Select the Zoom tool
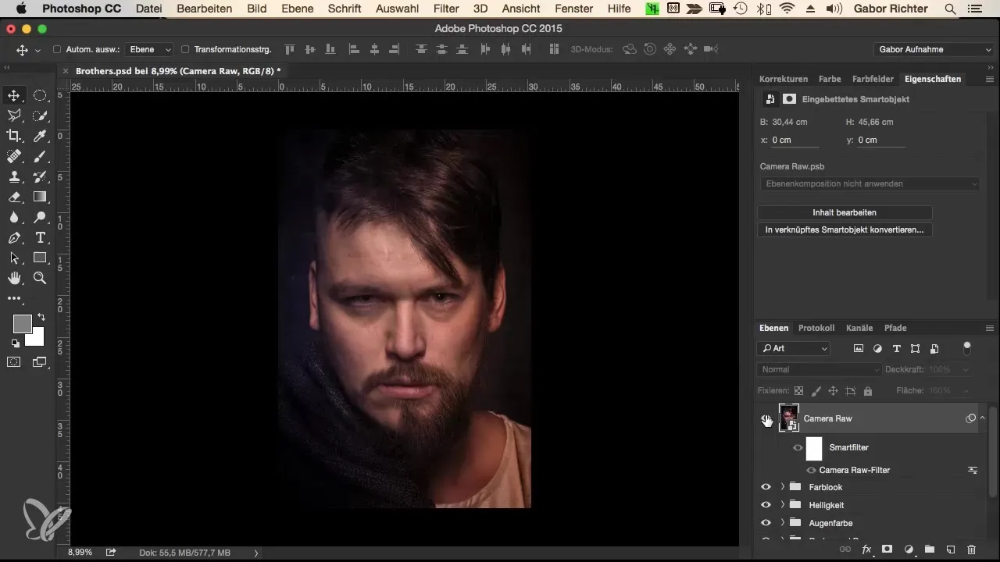The height and width of the screenshot is (562, 1000). [40, 278]
